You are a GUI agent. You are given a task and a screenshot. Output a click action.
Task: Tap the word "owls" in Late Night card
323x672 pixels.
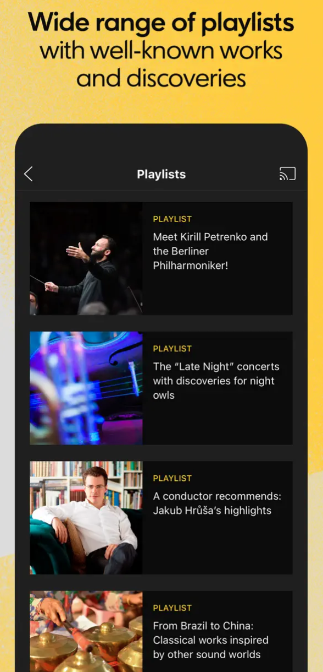tap(164, 395)
